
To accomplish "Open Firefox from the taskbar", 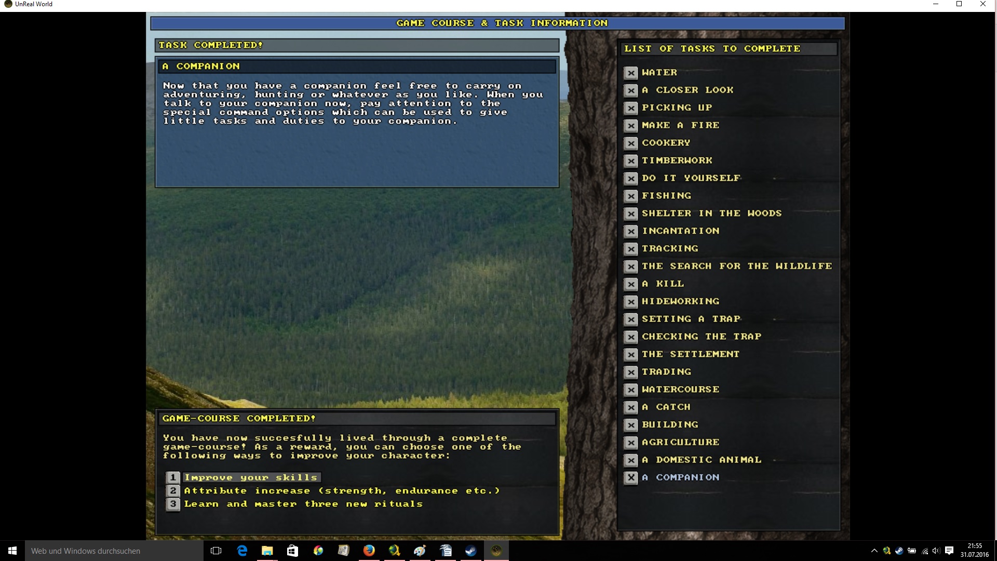I will tap(369, 551).
